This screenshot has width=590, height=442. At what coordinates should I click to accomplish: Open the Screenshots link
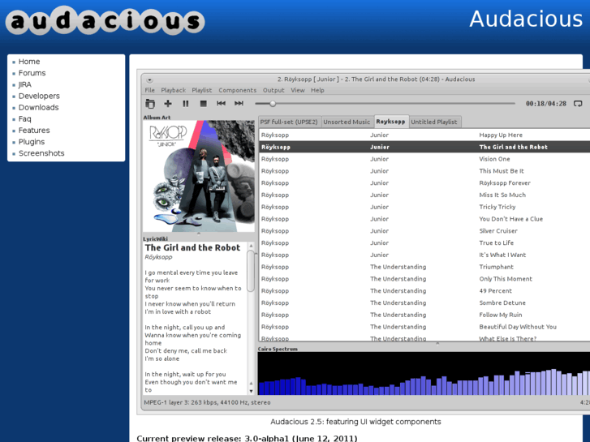(x=41, y=153)
